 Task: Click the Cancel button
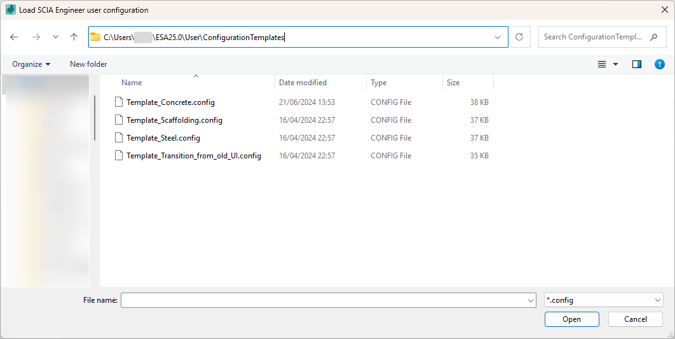636,319
